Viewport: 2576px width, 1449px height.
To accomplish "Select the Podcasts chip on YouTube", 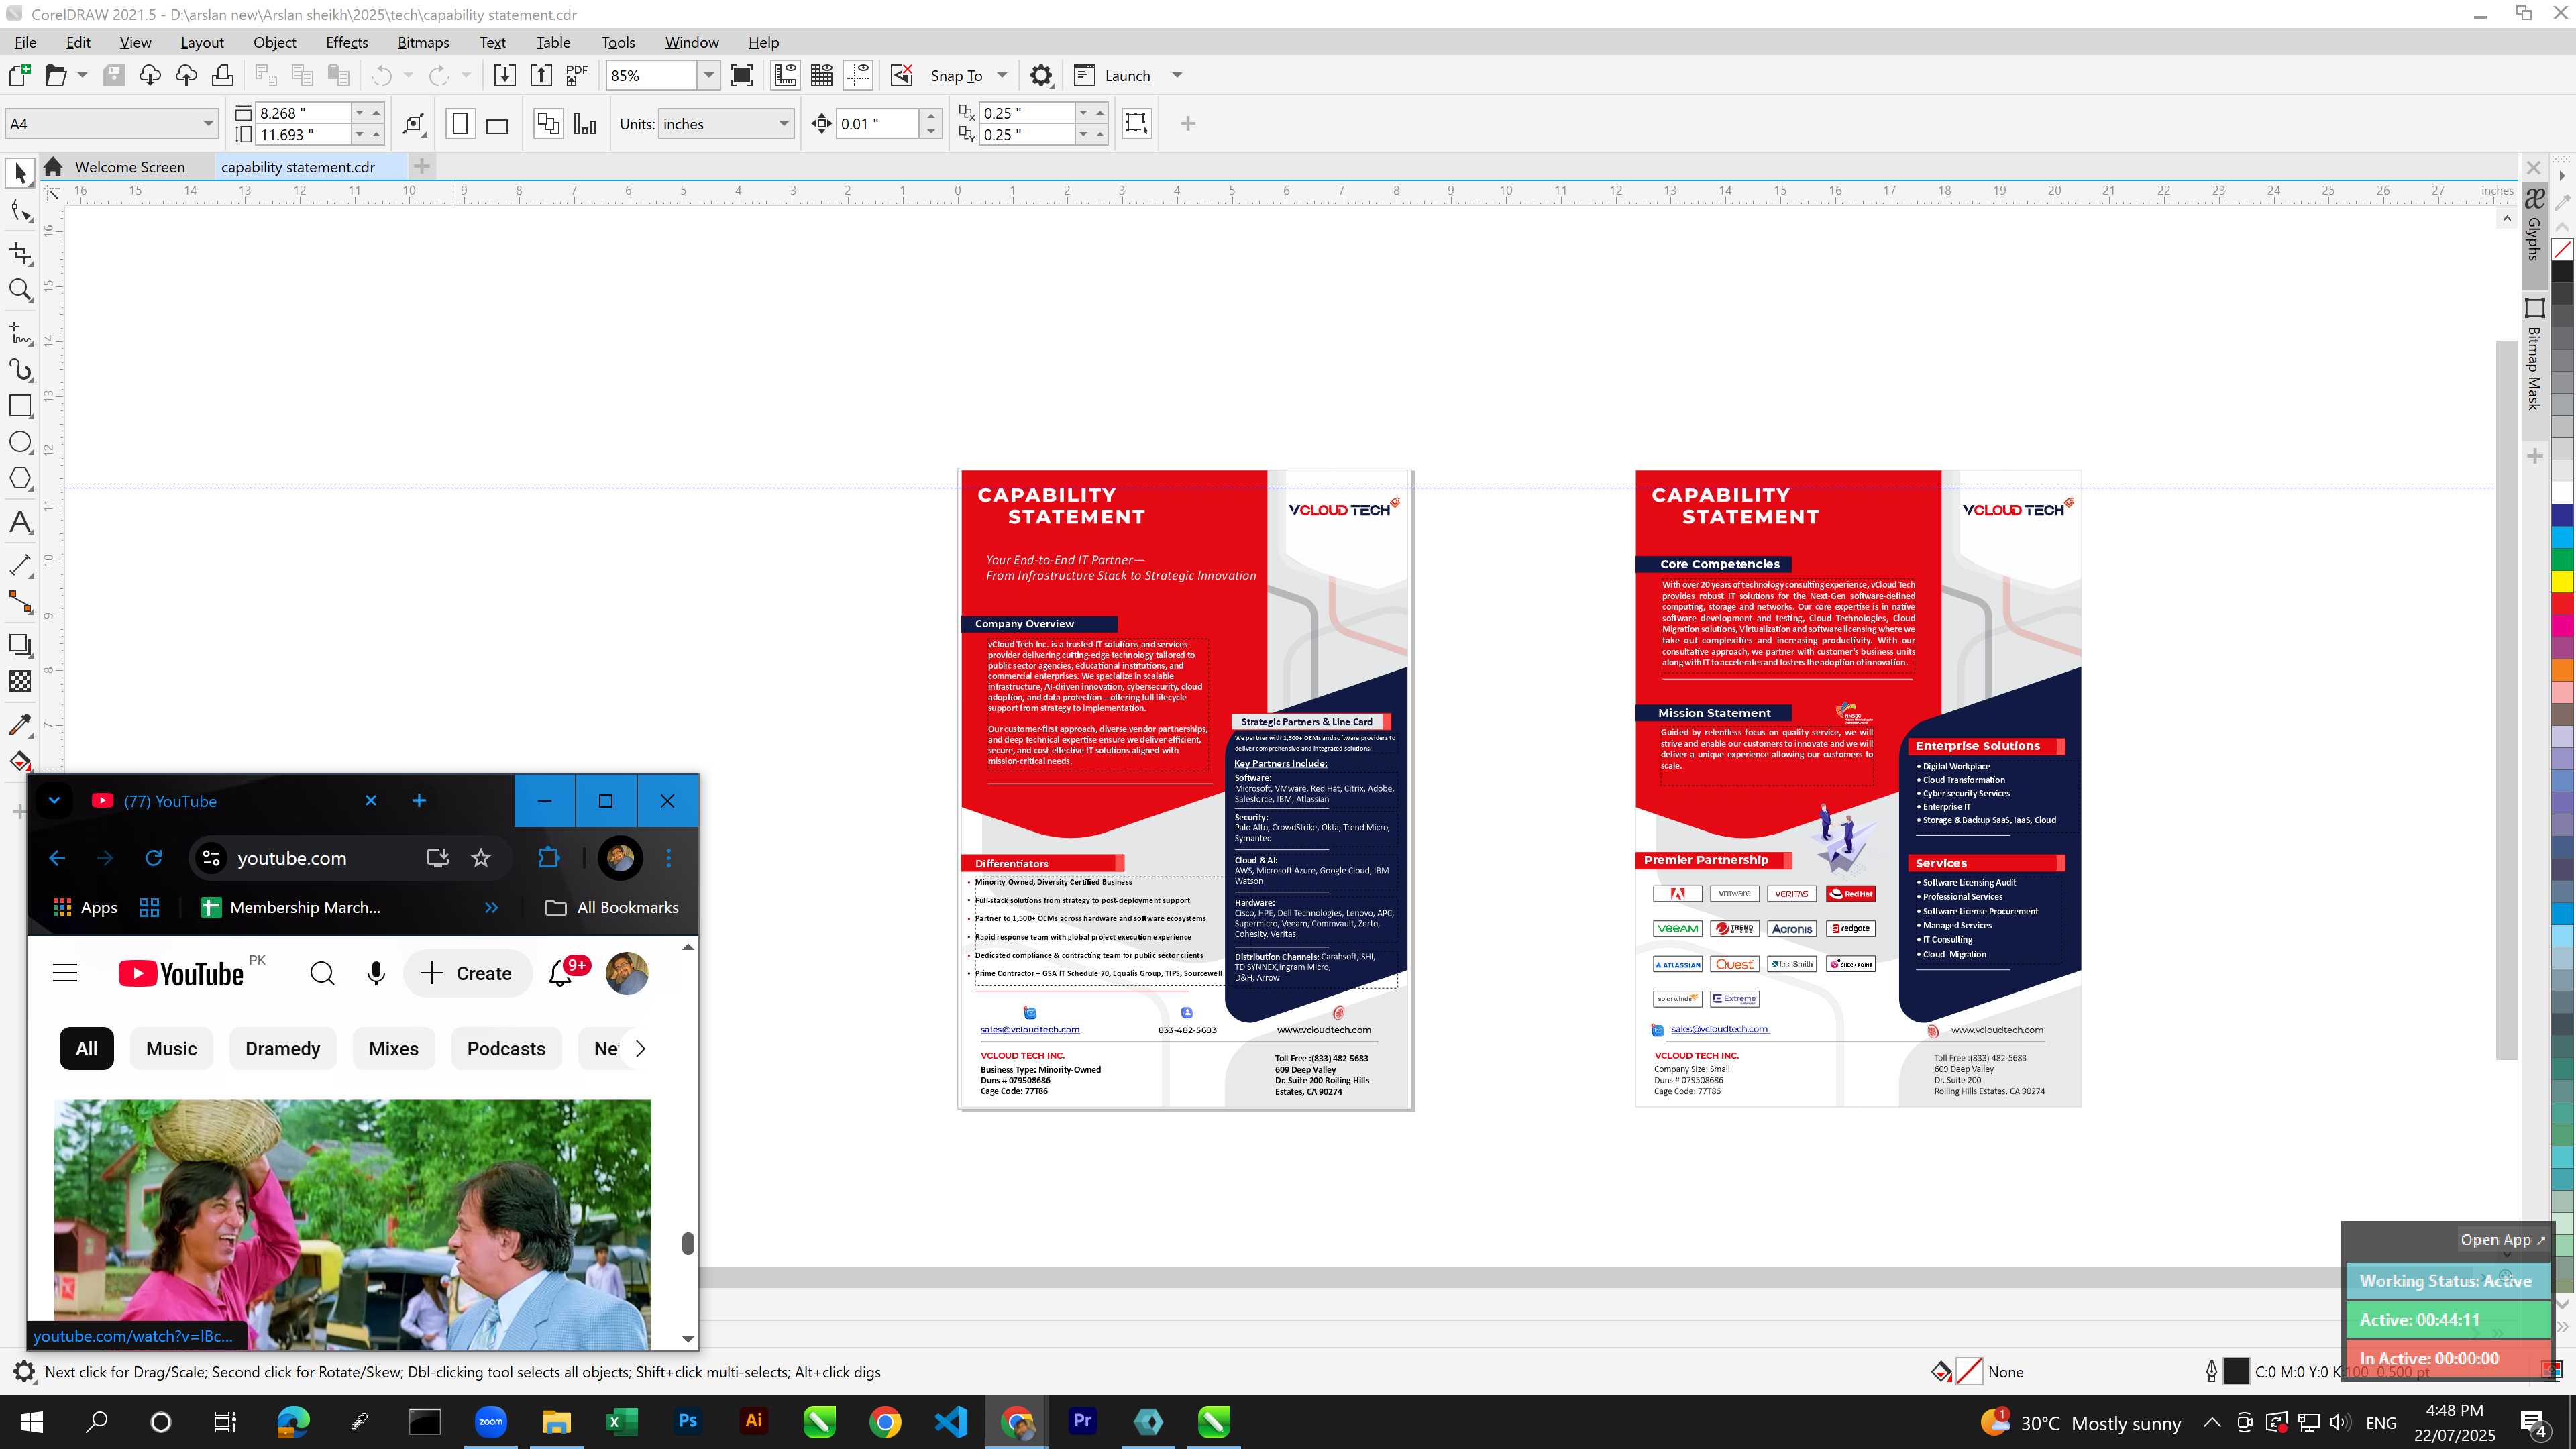I will tap(506, 1048).
